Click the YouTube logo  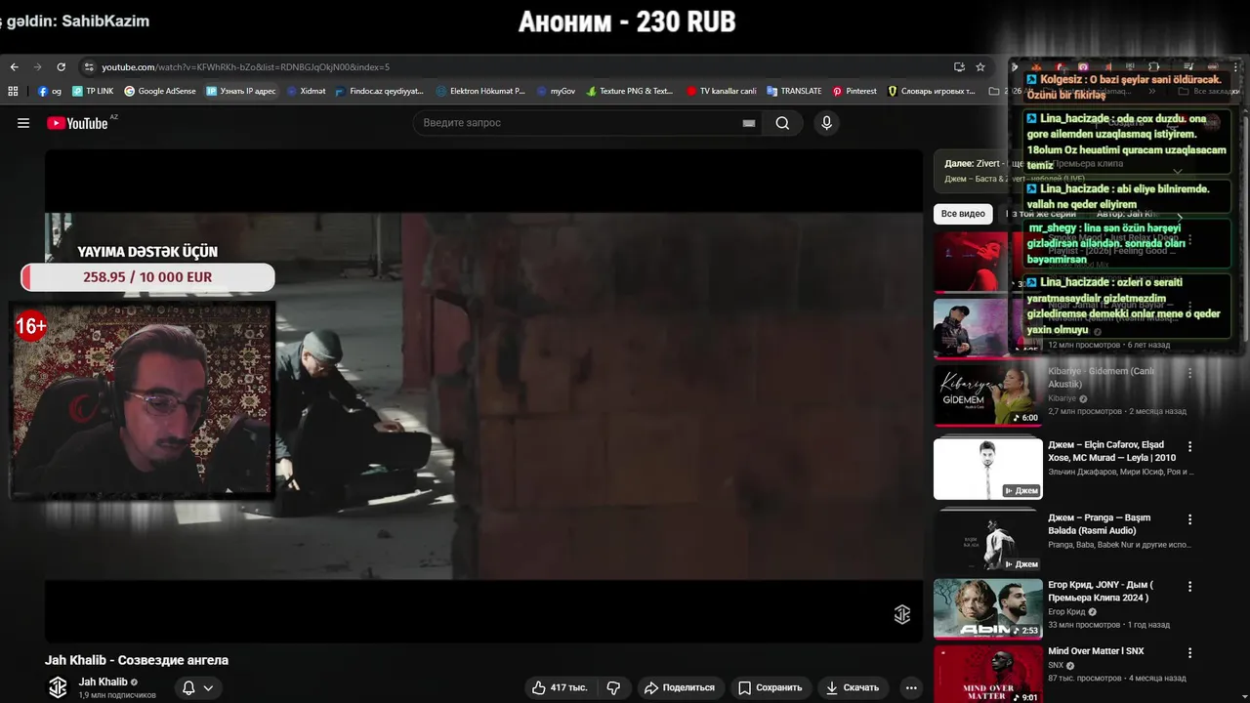77,123
